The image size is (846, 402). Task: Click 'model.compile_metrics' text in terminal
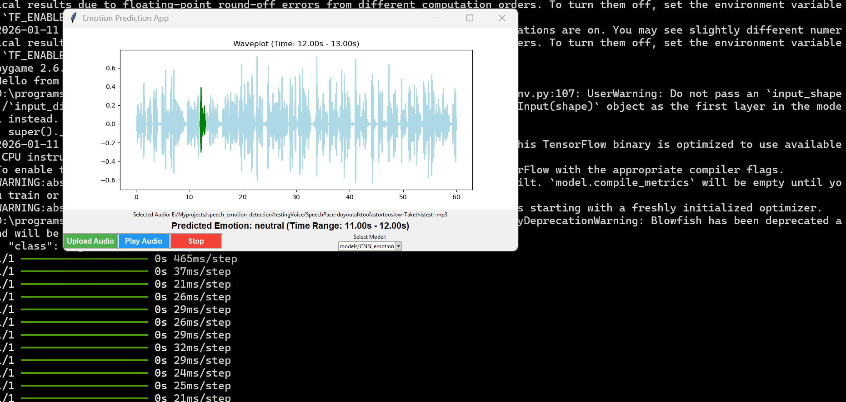click(x=622, y=182)
